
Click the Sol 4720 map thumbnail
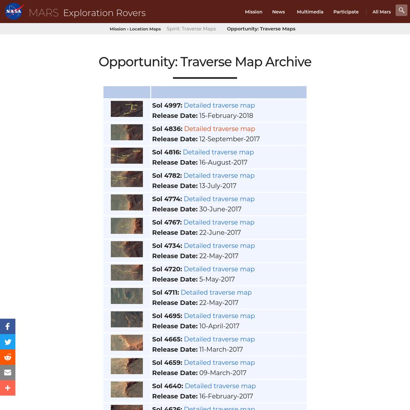pyautogui.click(x=127, y=273)
